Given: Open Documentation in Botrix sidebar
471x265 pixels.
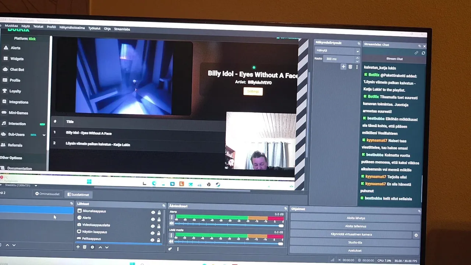Looking at the screenshot, I should pos(20,169).
